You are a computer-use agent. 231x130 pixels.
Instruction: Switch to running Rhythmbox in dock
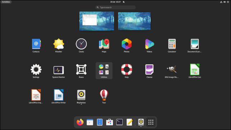point(141,122)
